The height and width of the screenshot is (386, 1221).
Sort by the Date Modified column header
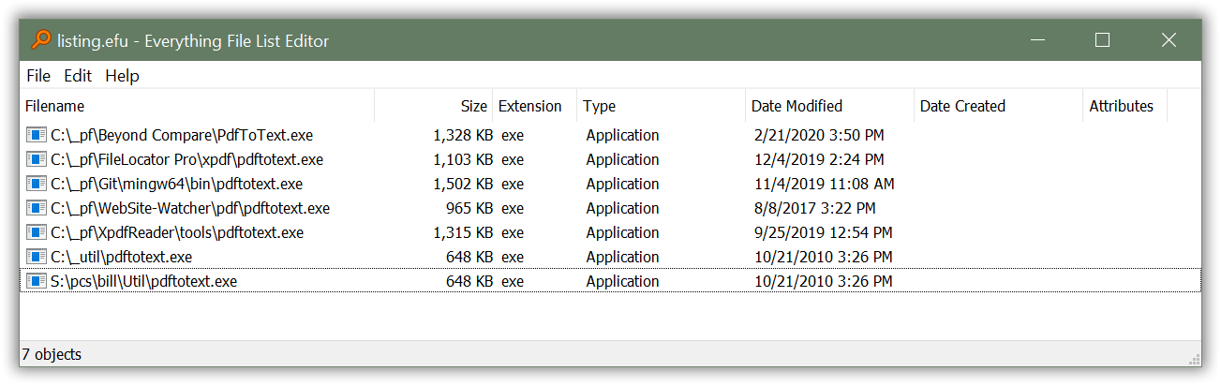click(x=829, y=106)
